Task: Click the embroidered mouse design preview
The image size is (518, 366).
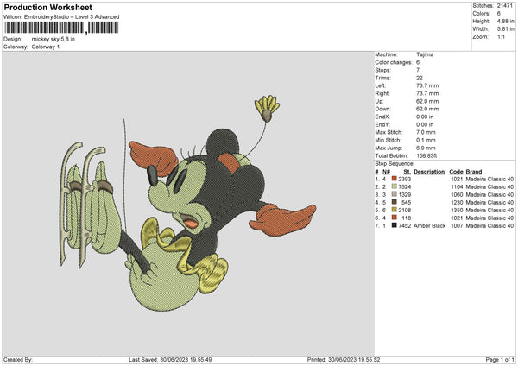Action: 187,204
